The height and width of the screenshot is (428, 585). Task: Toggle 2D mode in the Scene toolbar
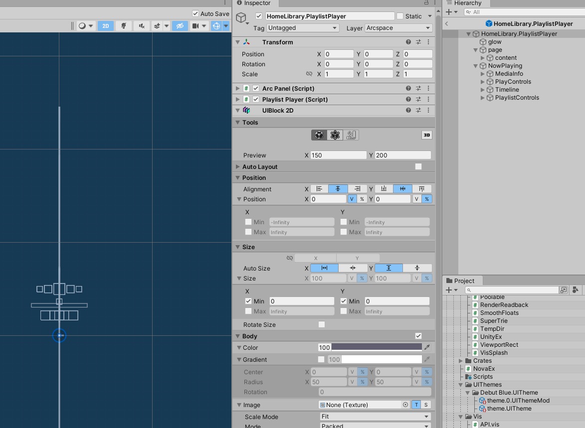click(x=105, y=26)
